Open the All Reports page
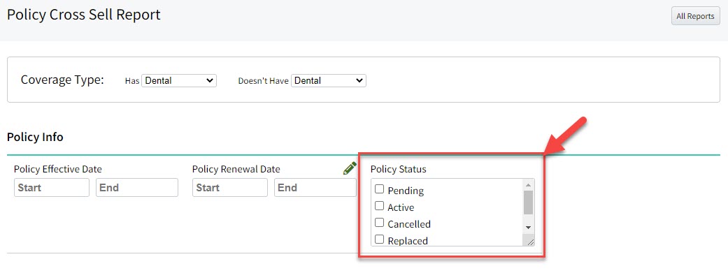 (696, 16)
